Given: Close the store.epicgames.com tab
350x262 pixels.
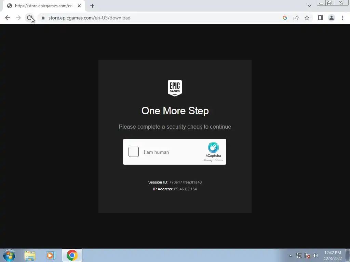Looking at the screenshot, I should pos(79,6).
